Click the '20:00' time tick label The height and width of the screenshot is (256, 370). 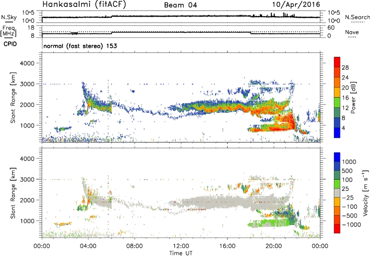[x=274, y=246]
